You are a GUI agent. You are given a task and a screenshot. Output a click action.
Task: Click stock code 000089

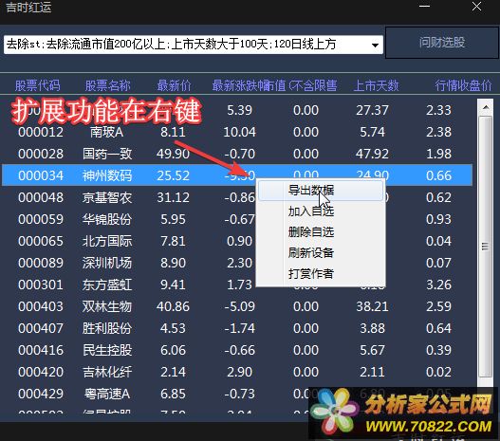[41, 263]
